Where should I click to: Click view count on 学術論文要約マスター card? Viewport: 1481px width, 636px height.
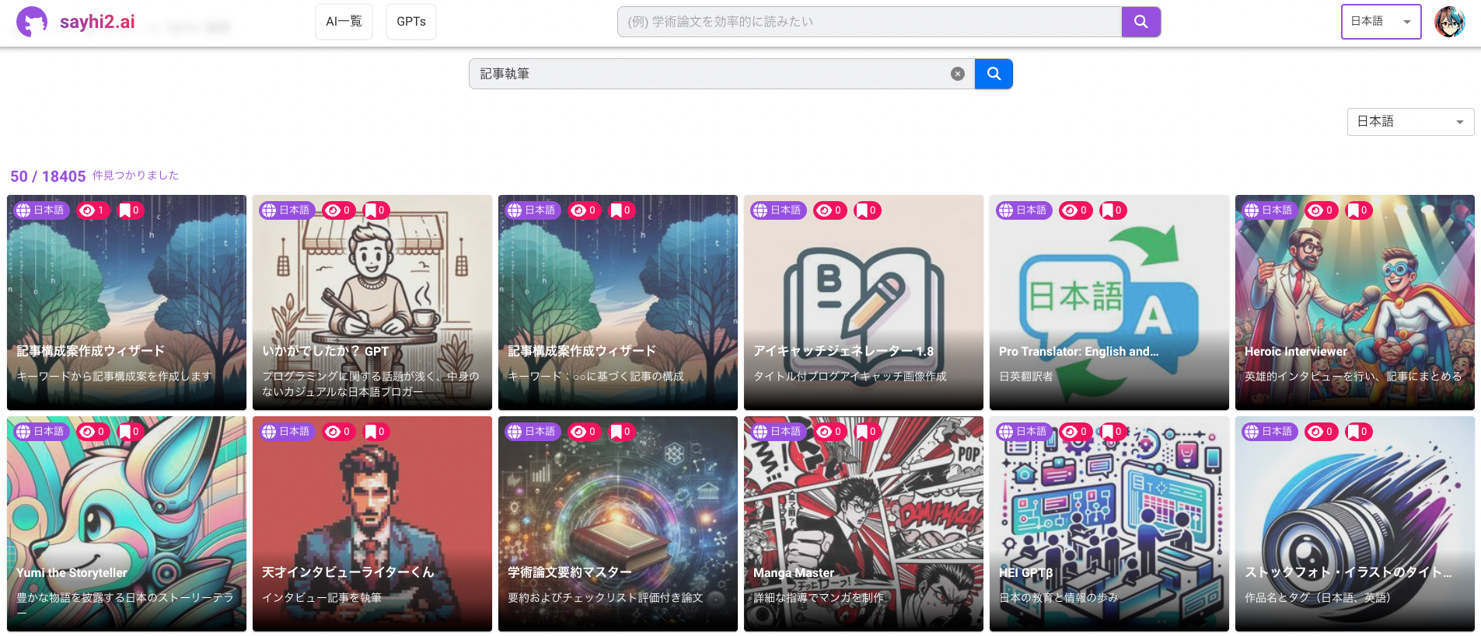[585, 432]
